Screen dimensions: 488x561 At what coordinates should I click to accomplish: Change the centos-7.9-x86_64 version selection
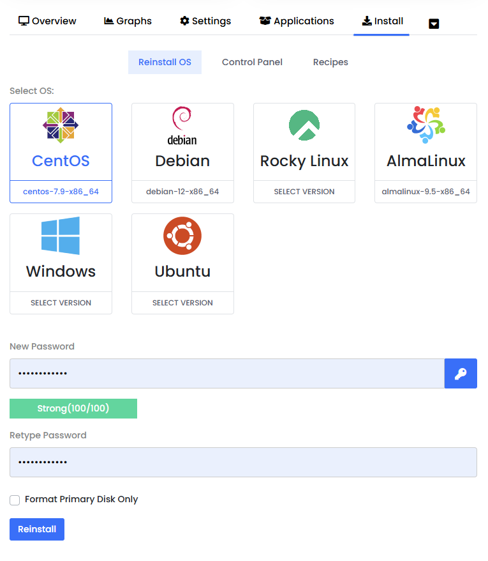pos(61,192)
